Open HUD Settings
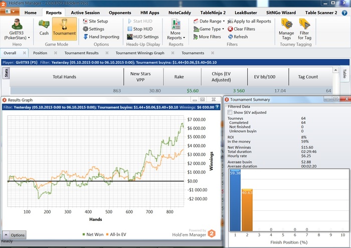Screen dimensions: 351x248 point(143,37)
